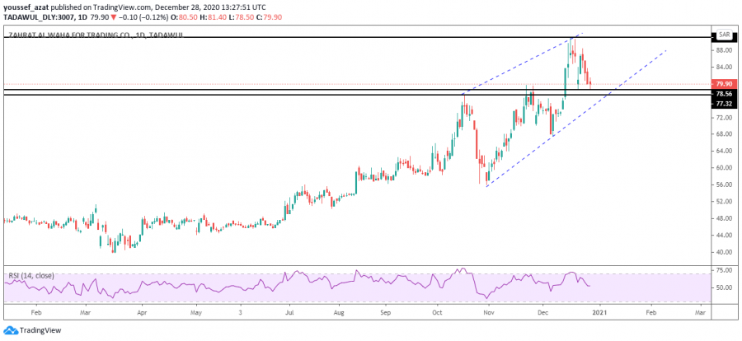Click the Nov label on time axis
Screen dimensions: 742x341
[x=489, y=313]
